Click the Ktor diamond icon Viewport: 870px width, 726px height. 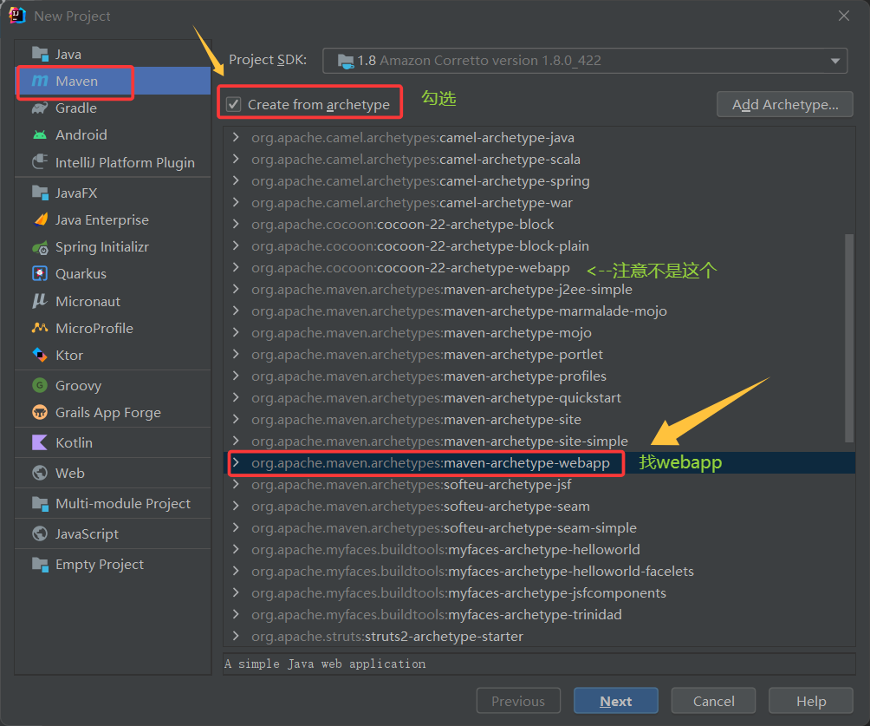pos(40,355)
